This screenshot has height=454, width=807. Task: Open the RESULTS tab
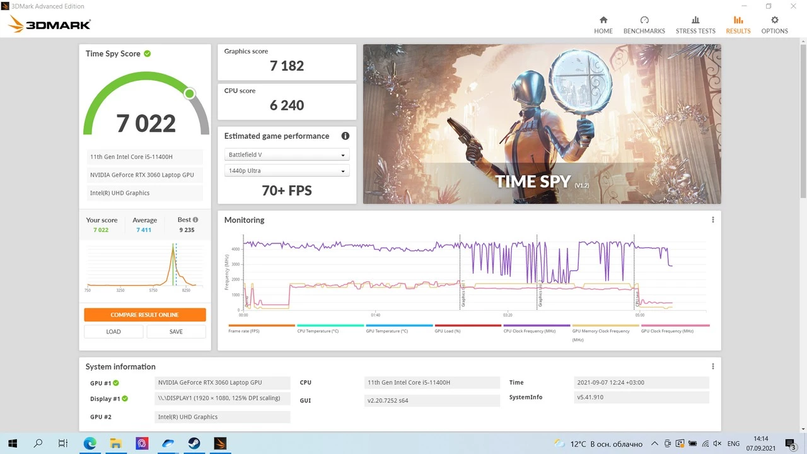(x=738, y=25)
